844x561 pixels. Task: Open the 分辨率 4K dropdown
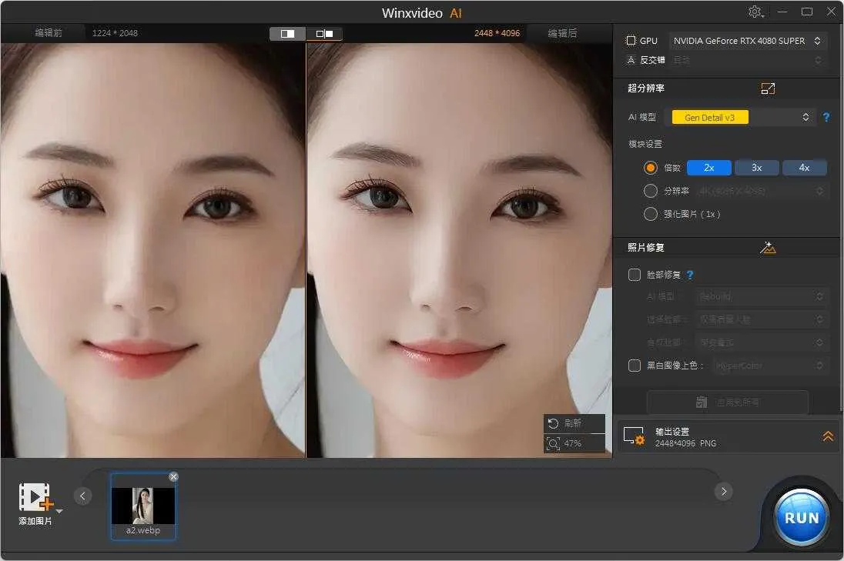(x=761, y=191)
